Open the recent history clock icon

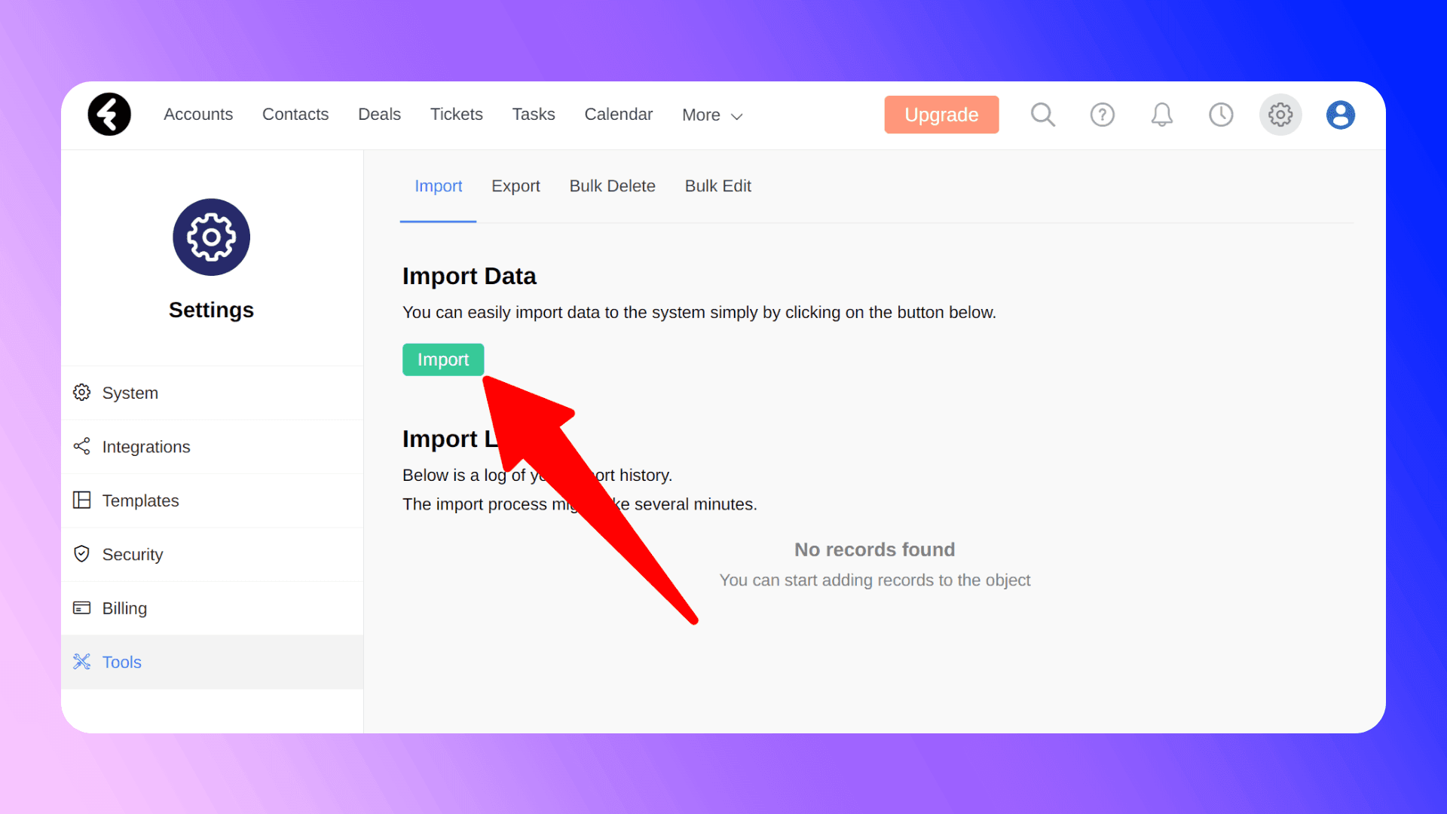point(1221,115)
